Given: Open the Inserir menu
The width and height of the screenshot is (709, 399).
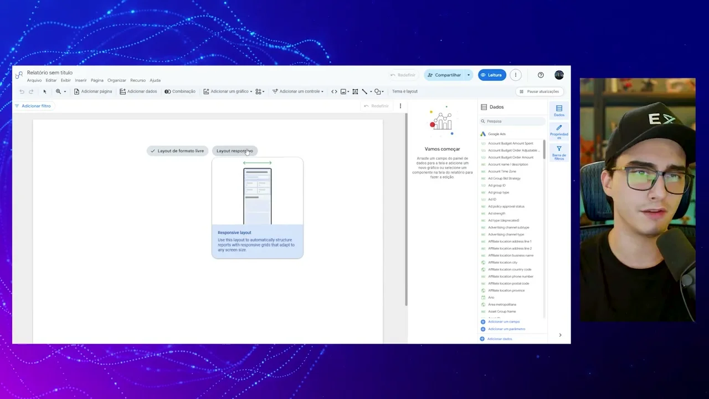Looking at the screenshot, I should (81, 80).
